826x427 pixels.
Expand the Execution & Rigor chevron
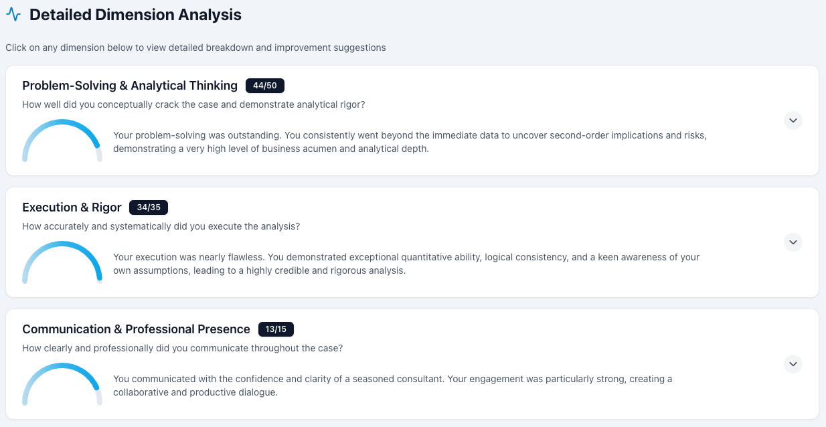point(793,242)
